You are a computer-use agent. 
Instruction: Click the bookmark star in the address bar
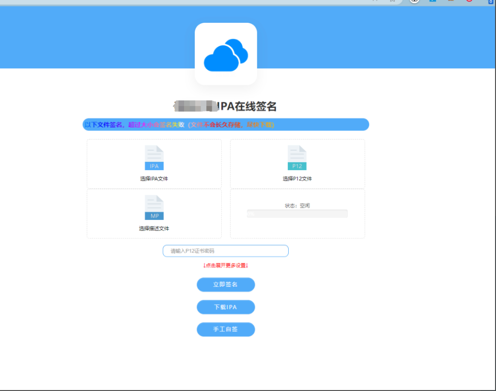coord(392,1)
